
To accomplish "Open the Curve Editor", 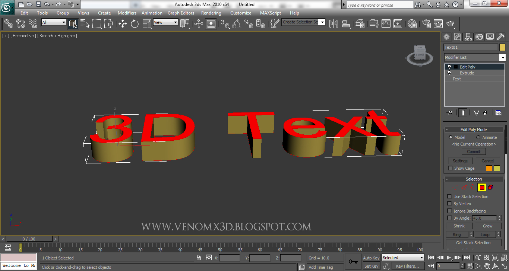I will 386,23.
